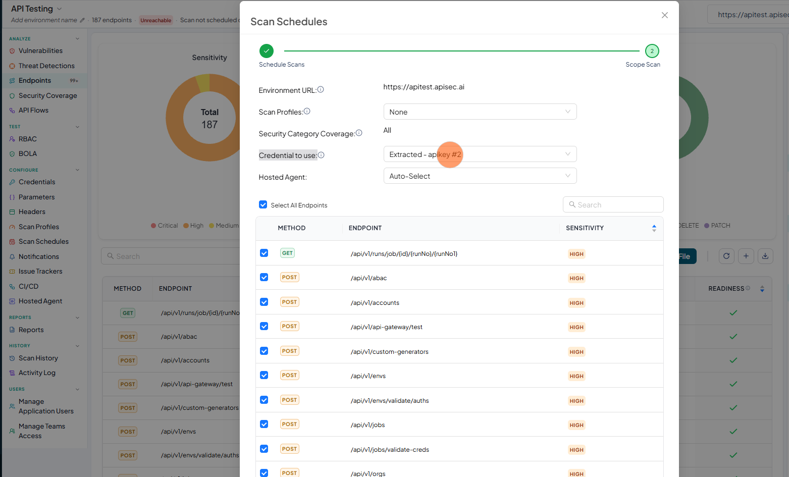Click the Unreachable status badge
The height and width of the screenshot is (477, 789).
tap(156, 20)
